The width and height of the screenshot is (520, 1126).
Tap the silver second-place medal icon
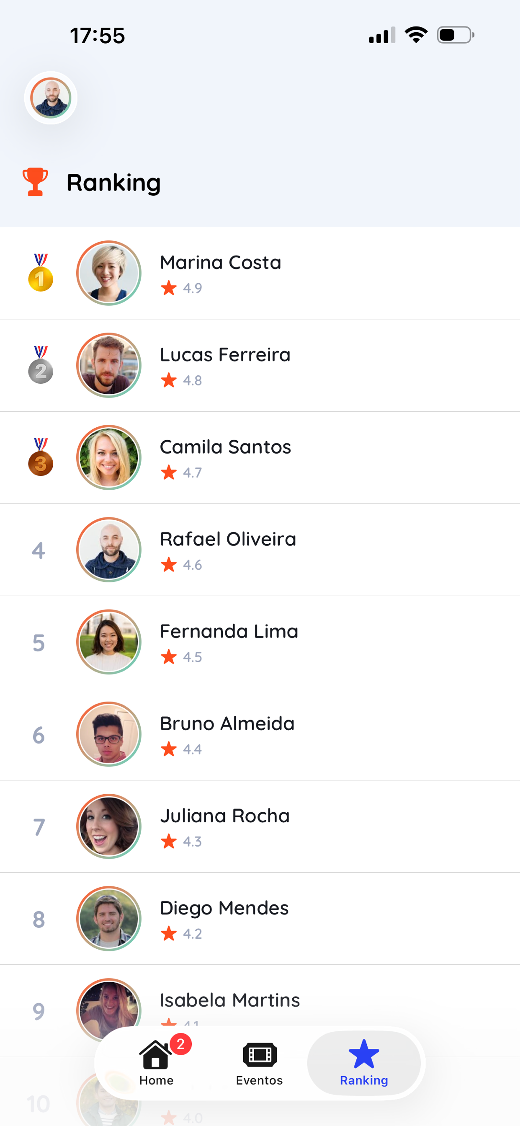(x=41, y=365)
